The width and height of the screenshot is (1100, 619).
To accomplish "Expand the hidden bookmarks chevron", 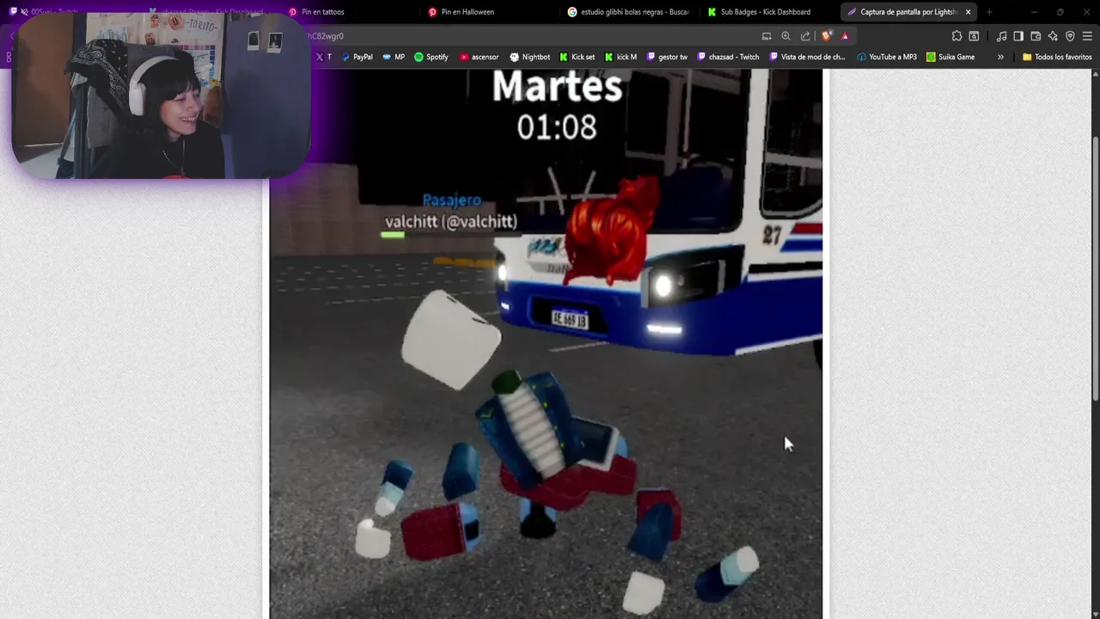I will [x=1000, y=57].
